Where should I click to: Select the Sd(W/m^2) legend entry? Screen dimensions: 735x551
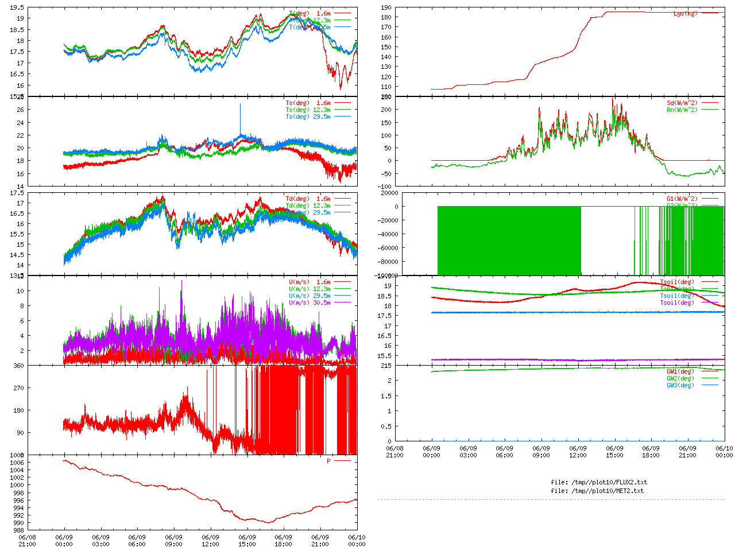682,103
